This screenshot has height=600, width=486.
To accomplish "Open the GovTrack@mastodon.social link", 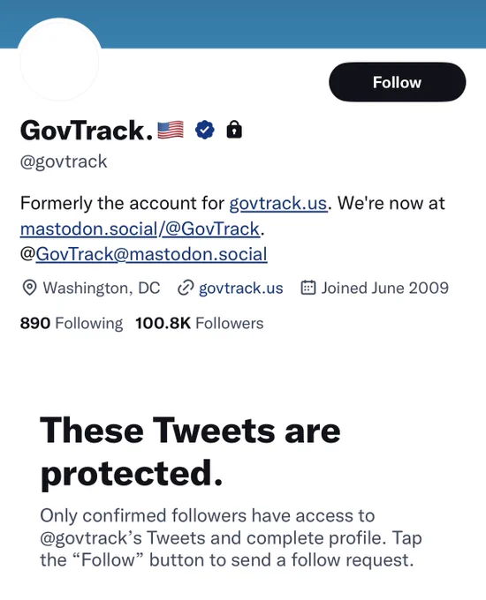I will (151, 254).
